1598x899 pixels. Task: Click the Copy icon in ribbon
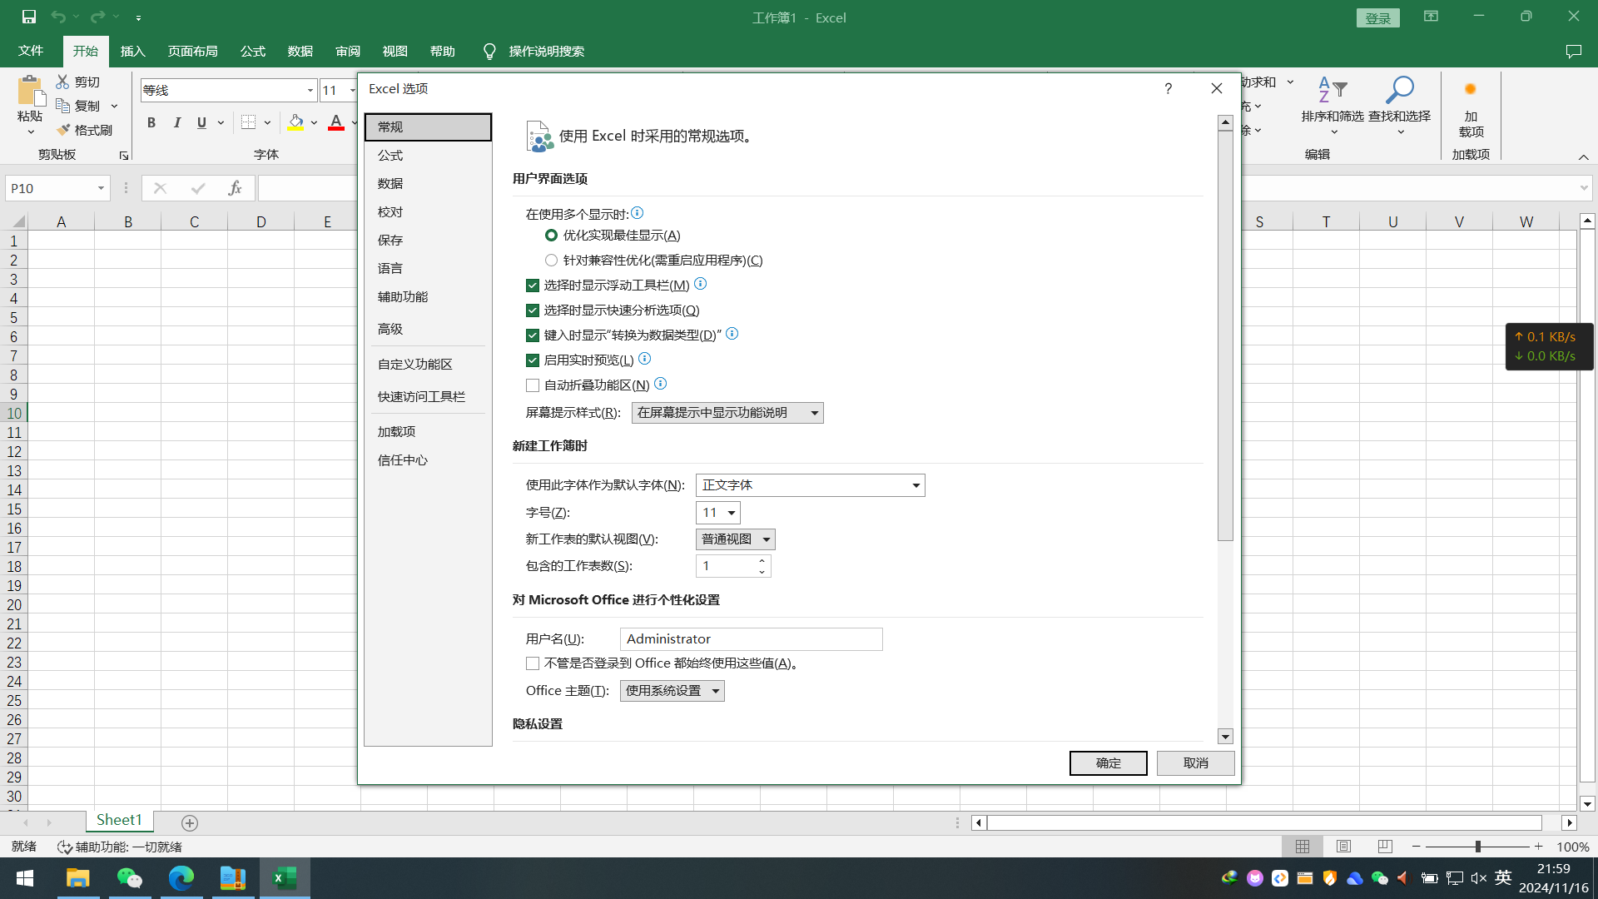[x=62, y=106]
